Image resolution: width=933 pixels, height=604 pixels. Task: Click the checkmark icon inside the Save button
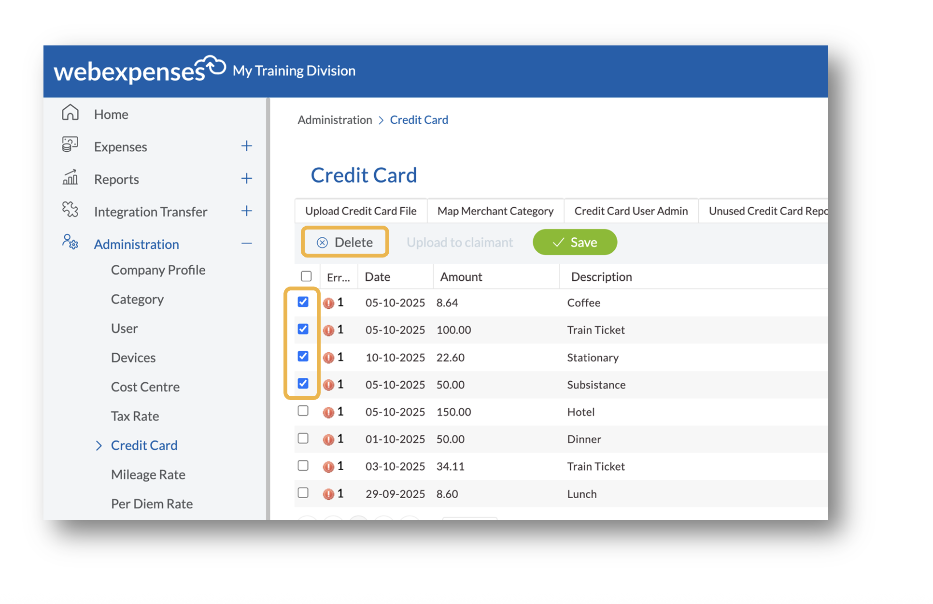558,242
